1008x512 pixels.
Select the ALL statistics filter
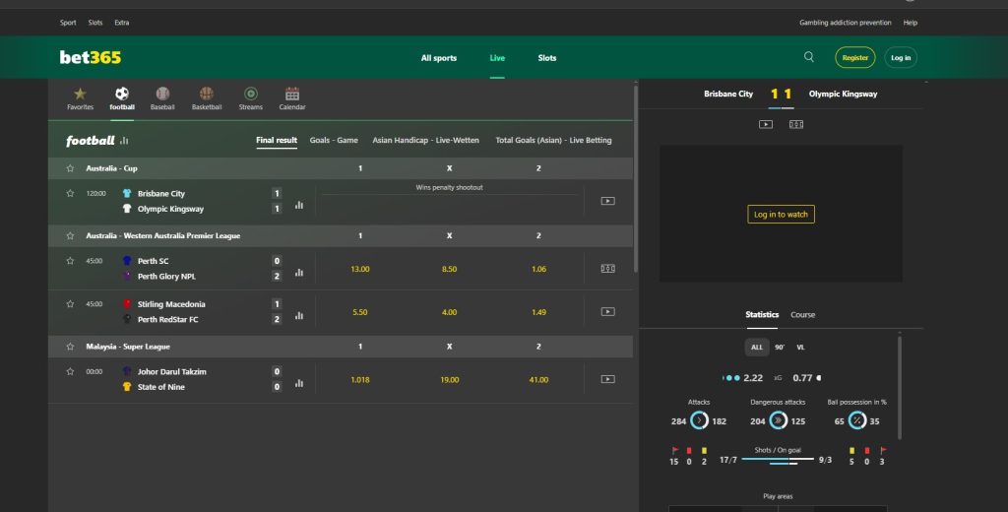(x=757, y=348)
